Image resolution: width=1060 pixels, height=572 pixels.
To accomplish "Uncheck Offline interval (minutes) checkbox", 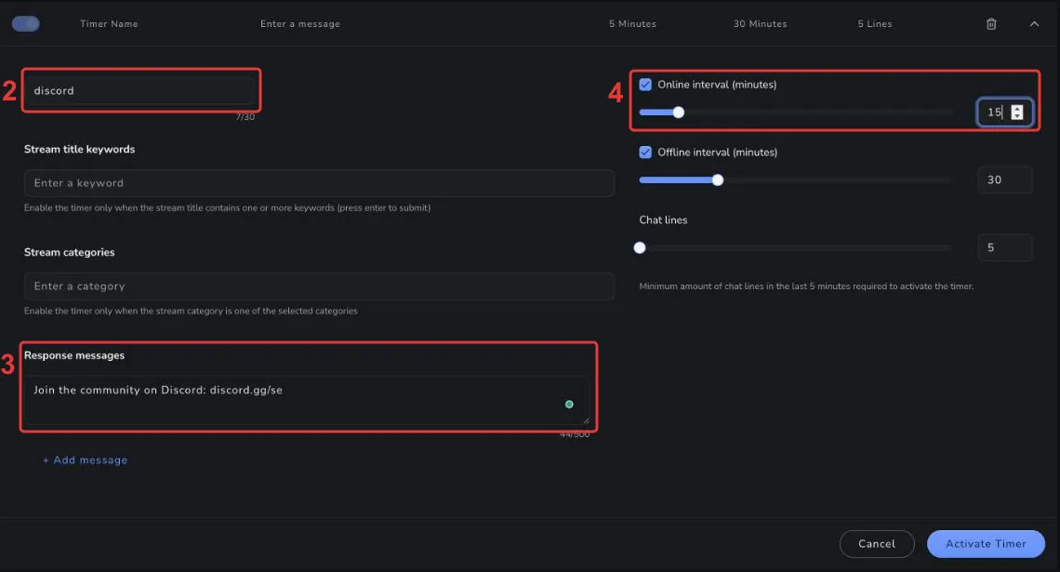I will (645, 153).
